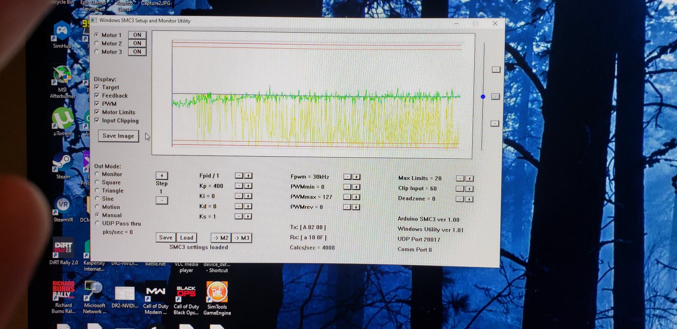Screen dimensions: 677x329
Task: Open Call of Duty Black Ops icon
Action: [x=186, y=293]
